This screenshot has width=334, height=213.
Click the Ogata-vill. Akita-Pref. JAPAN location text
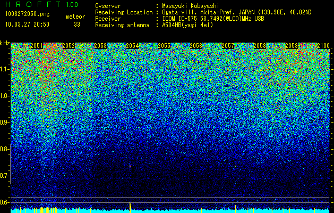pyautogui.click(x=237, y=12)
